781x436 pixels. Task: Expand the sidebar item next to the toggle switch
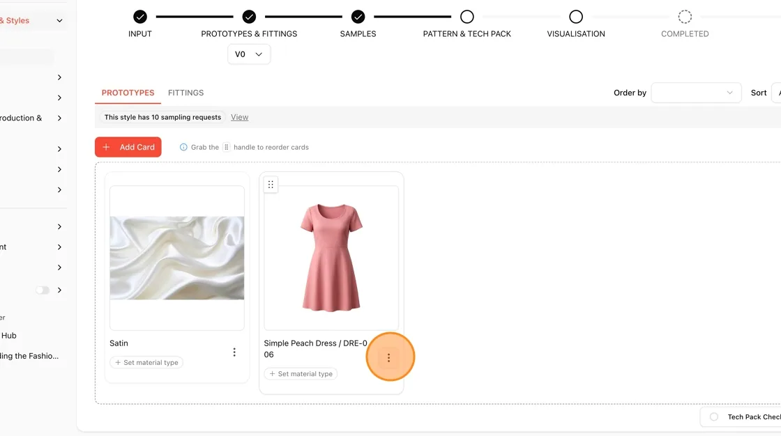click(59, 290)
